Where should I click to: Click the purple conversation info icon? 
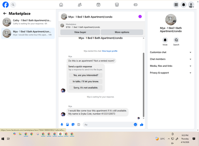point(140,17)
